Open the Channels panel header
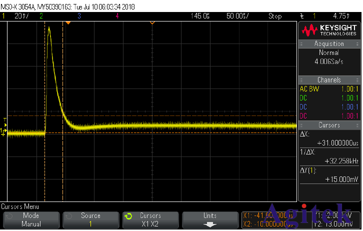 pos(329,80)
